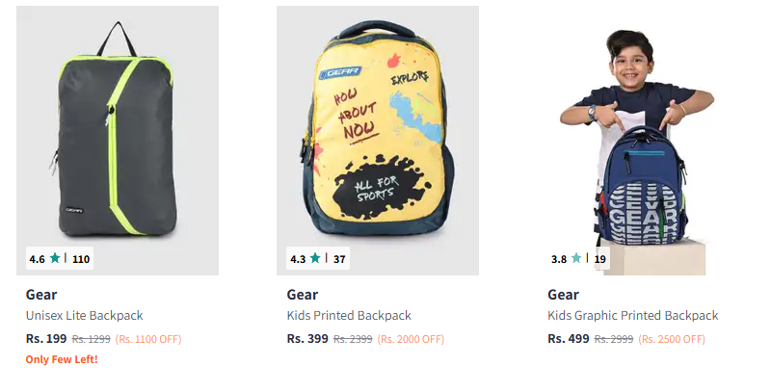The width and height of the screenshot is (771, 392).
Task: Click the 3.8 rating star icon
Action: coord(576,258)
